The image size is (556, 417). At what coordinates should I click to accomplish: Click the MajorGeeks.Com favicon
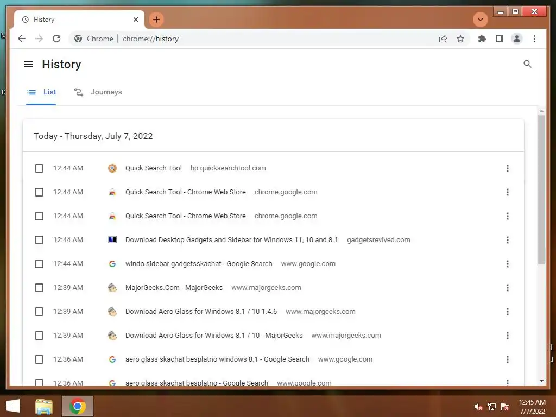tap(112, 288)
